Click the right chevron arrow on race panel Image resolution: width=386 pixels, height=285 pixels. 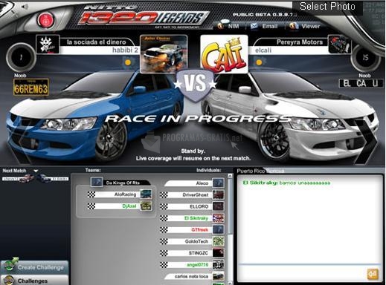pyautogui.click(x=367, y=142)
